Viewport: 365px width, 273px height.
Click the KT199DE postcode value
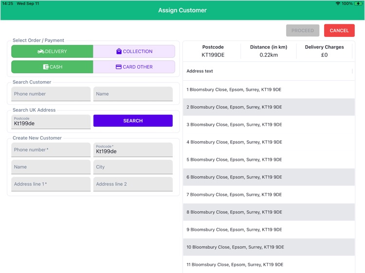213,55
